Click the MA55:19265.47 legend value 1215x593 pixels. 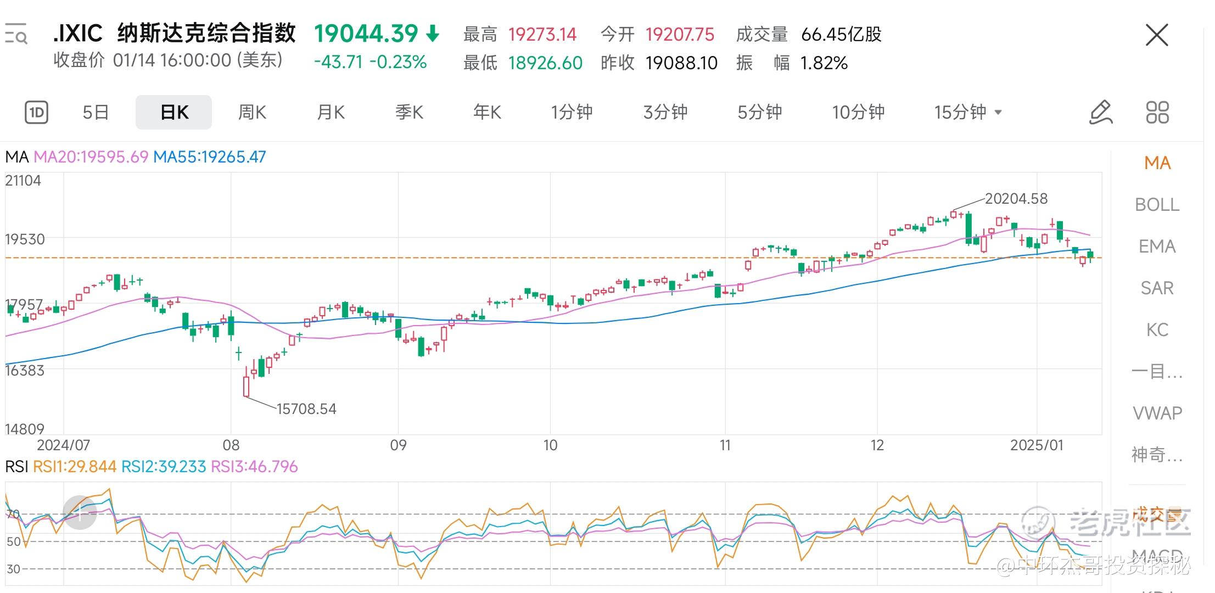click(x=210, y=157)
